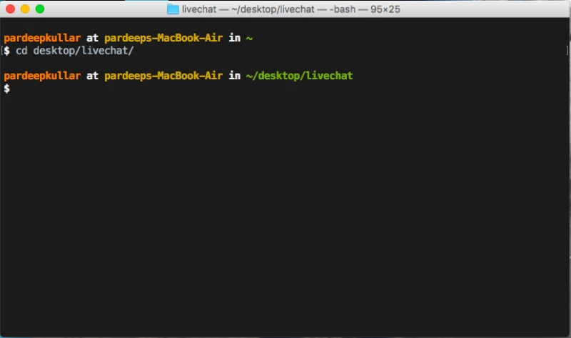This screenshot has width=571, height=338.
Task: Click the empty dark terminal area below the prompt
Action: [x=285, y=214]
